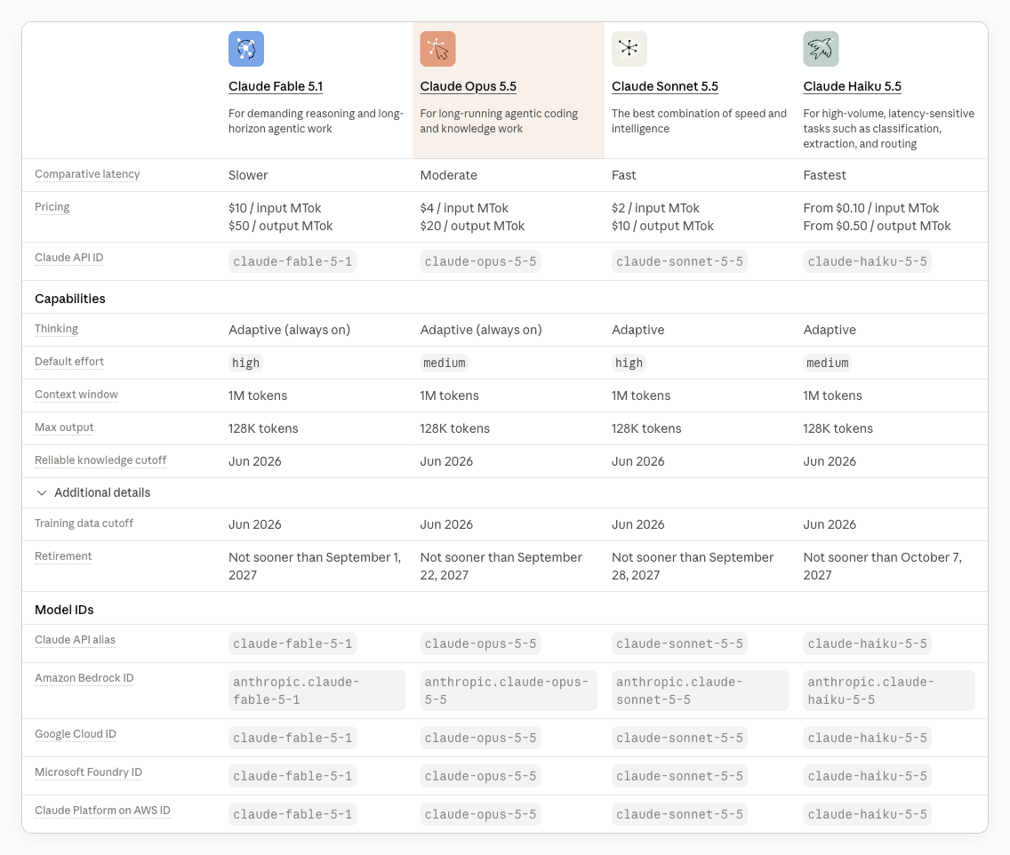This screenshot has height=855, width=1010.
Task: Click the Claude API alias label
Action: [75, 639]
